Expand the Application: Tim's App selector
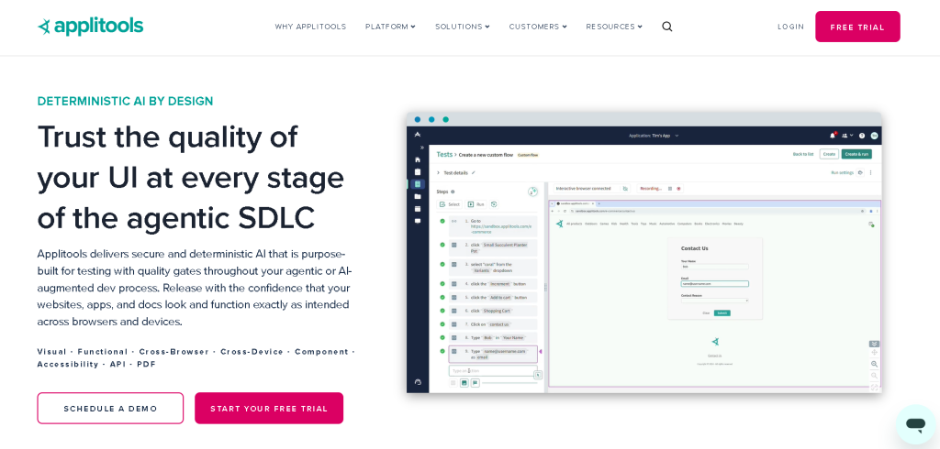This screenshot has width=940, height=449. [654, 136]
